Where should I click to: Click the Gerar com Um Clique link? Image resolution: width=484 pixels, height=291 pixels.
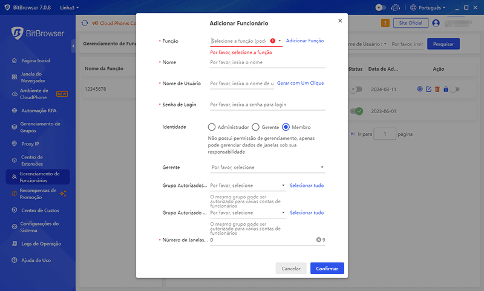(x=301, y=83)
